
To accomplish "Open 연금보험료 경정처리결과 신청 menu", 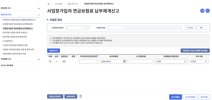I will [x=14, y=54].
